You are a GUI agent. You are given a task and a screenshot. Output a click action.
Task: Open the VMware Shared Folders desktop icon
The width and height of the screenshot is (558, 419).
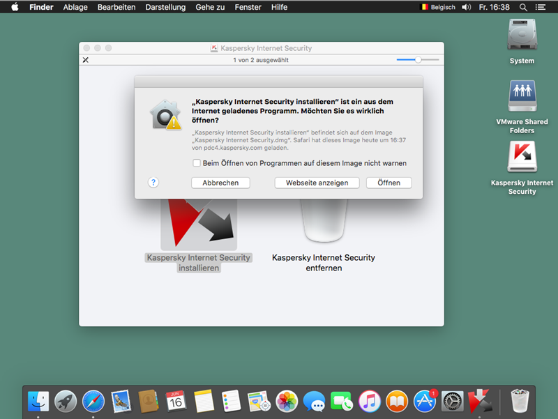coord(522,96)
